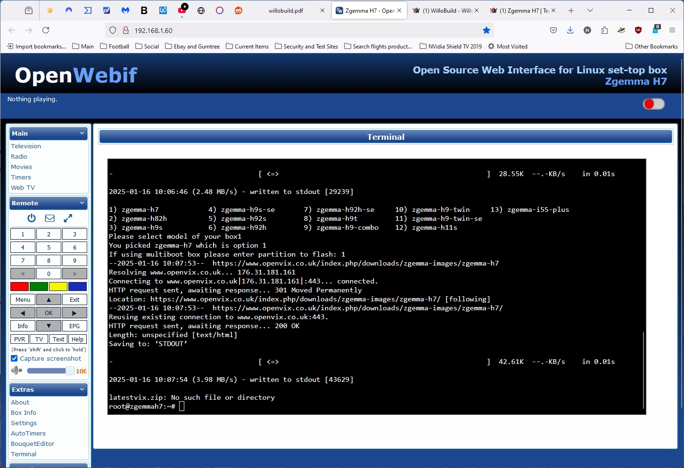Collapse the Remote panel chevron
The height and width of the screenshot is (468, 684).
click(82, 203)
